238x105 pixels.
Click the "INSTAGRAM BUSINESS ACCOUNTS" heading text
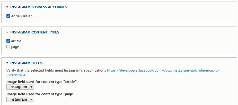pos(38,7)
